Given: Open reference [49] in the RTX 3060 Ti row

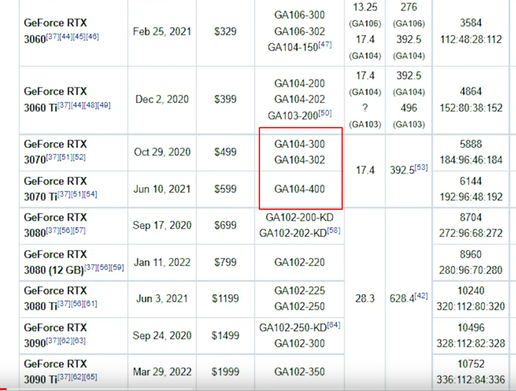Looking at the screenshot, I should pyautogui.click(x=104, y=105).
